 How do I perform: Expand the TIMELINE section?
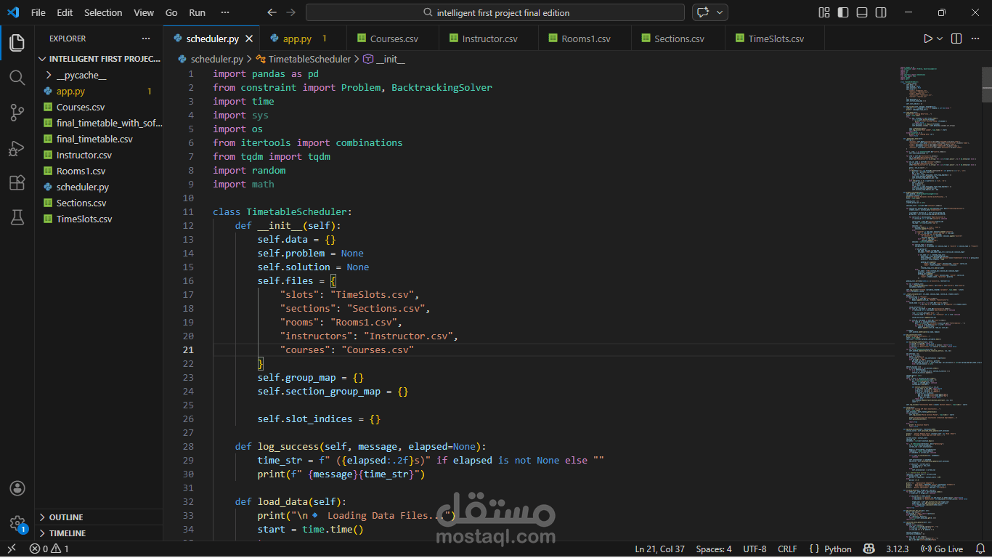99,533
